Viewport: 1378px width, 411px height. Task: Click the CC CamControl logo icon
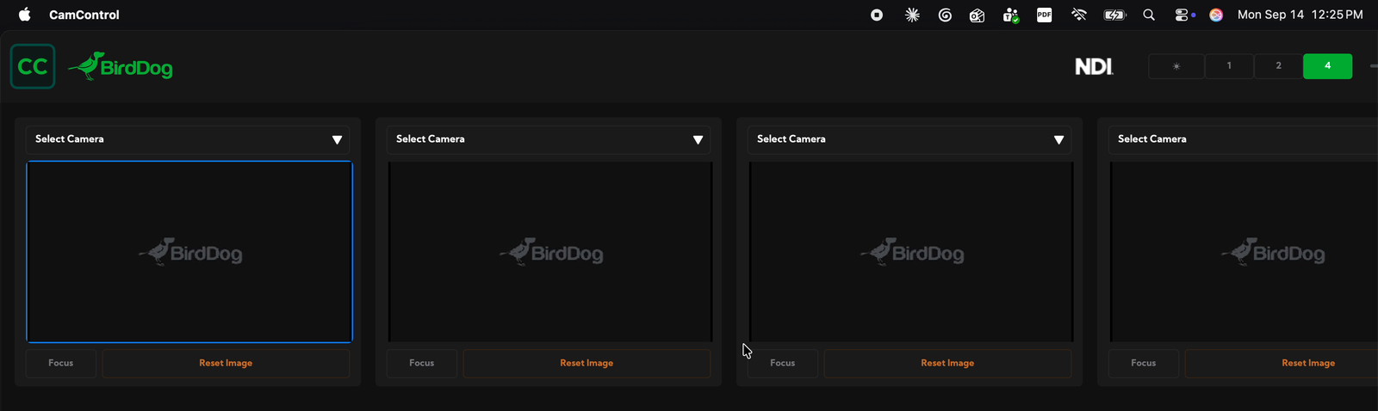coord(33,66)
